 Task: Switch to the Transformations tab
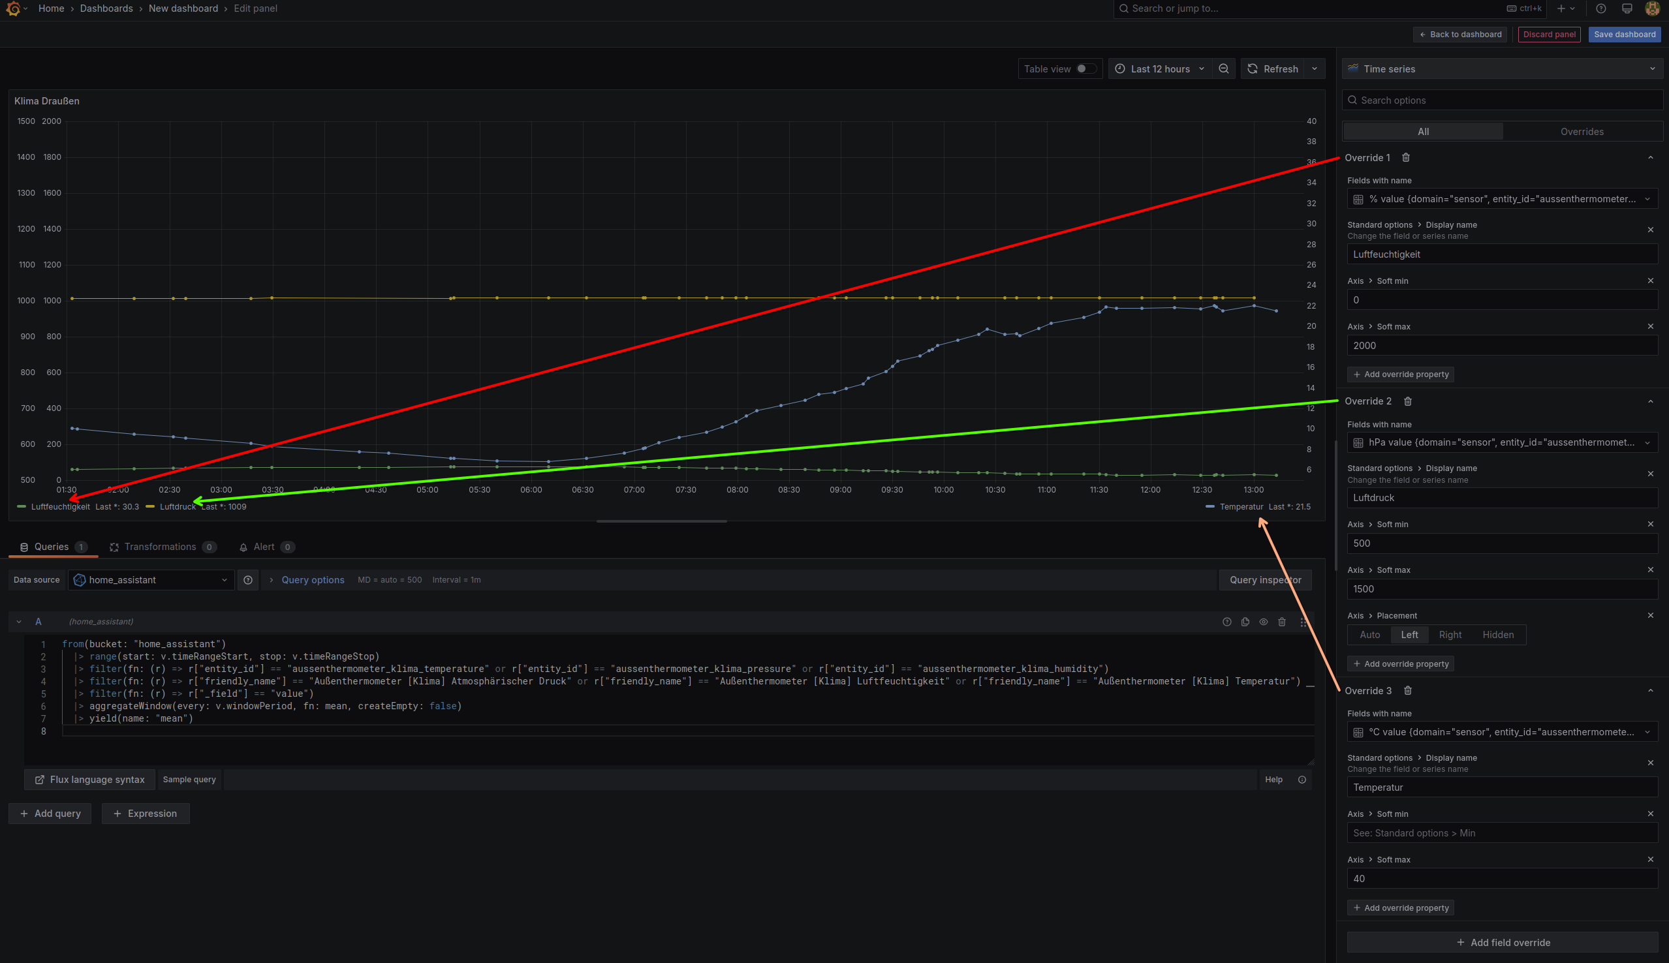point(162,547)
